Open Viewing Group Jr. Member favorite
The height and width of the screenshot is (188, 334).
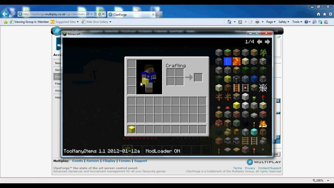coord(29,22)
